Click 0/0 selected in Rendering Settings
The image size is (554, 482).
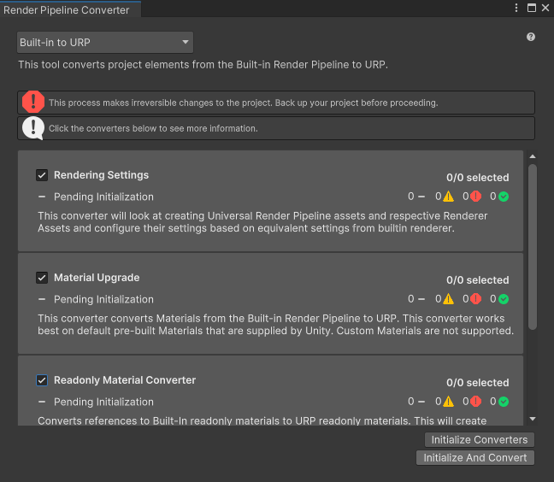477,178
